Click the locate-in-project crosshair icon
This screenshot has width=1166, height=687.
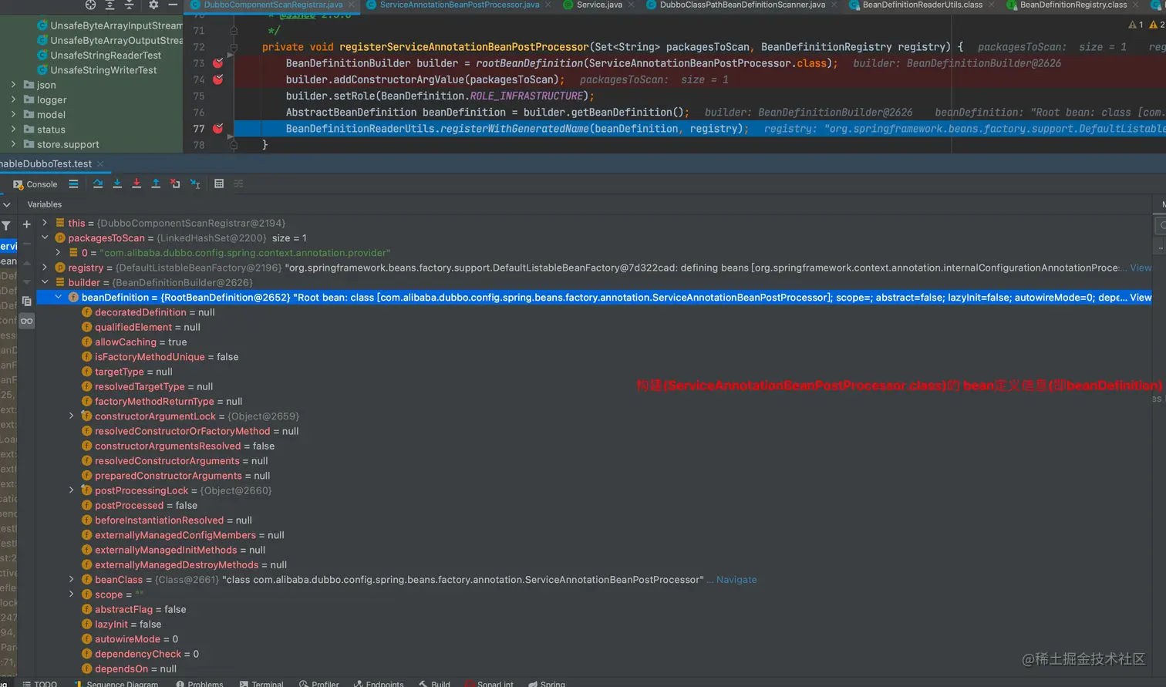click(90, 5)
